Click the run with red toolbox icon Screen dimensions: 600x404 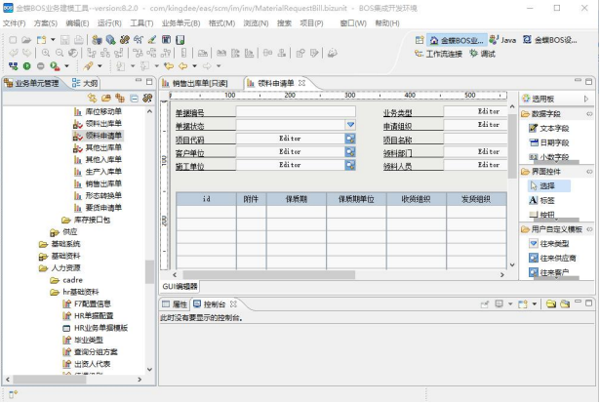(55, 66)
